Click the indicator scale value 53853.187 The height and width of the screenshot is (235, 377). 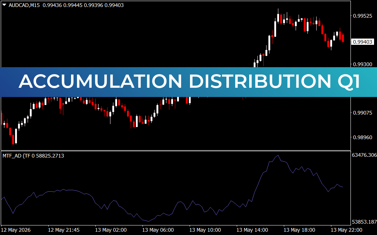364,222
